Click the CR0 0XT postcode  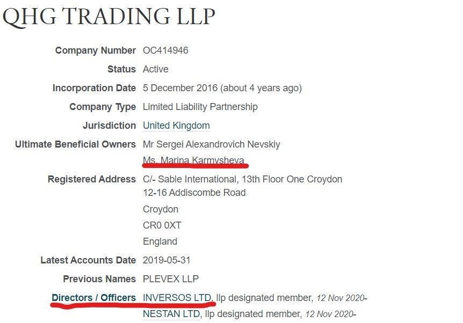coord(162,225)
